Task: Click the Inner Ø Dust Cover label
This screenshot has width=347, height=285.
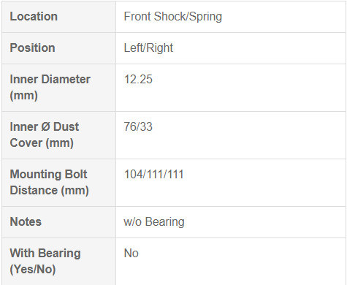Action: [45, 134]
